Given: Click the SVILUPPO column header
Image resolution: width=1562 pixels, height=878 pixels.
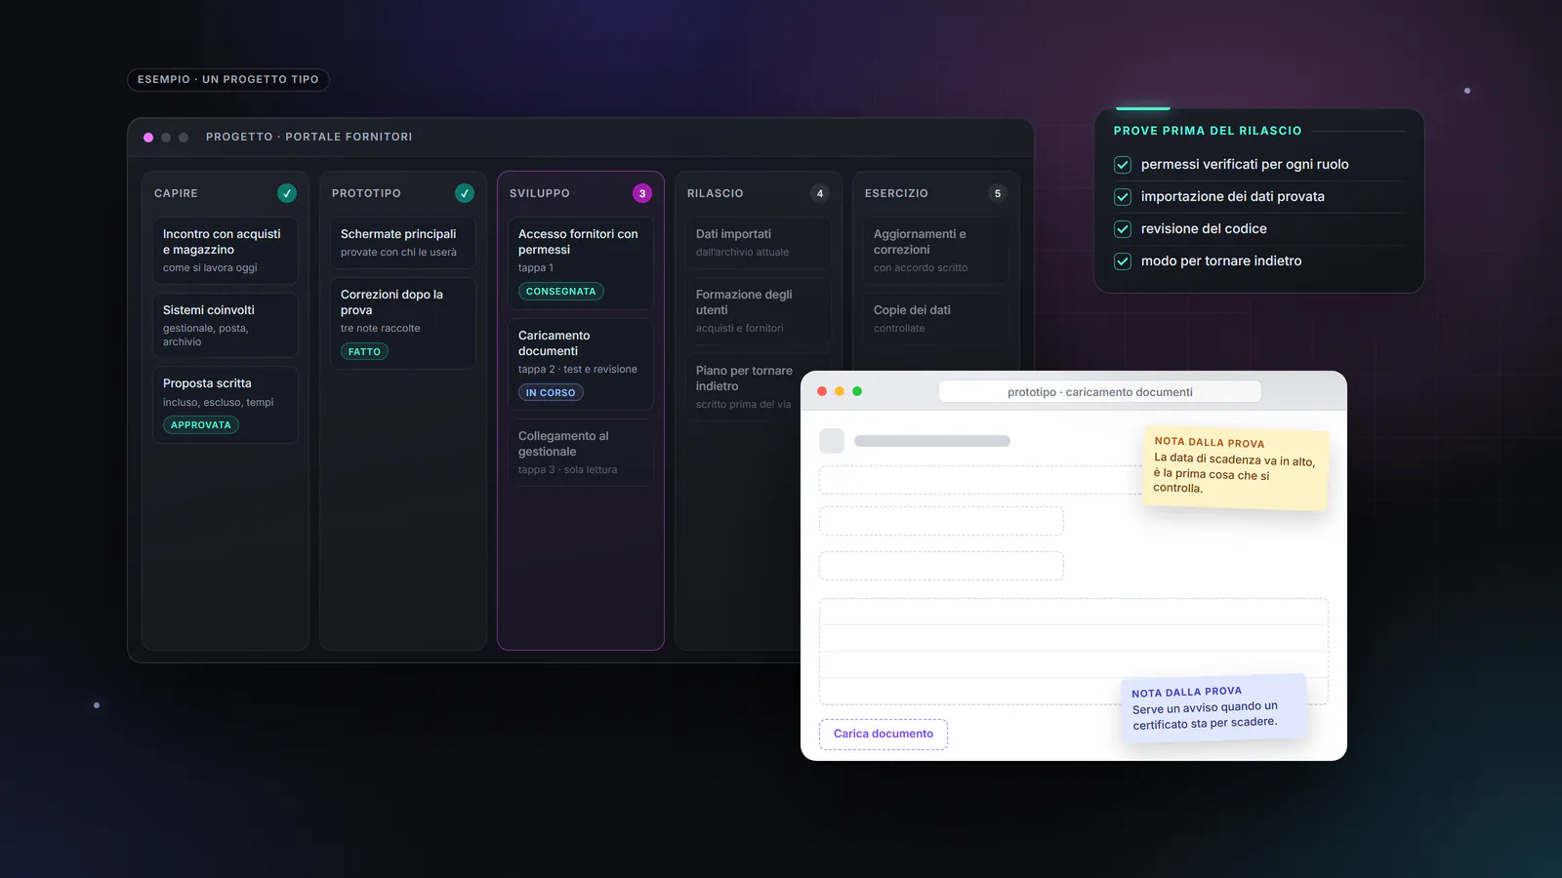Looking at the screenshot, I should 540,193.
